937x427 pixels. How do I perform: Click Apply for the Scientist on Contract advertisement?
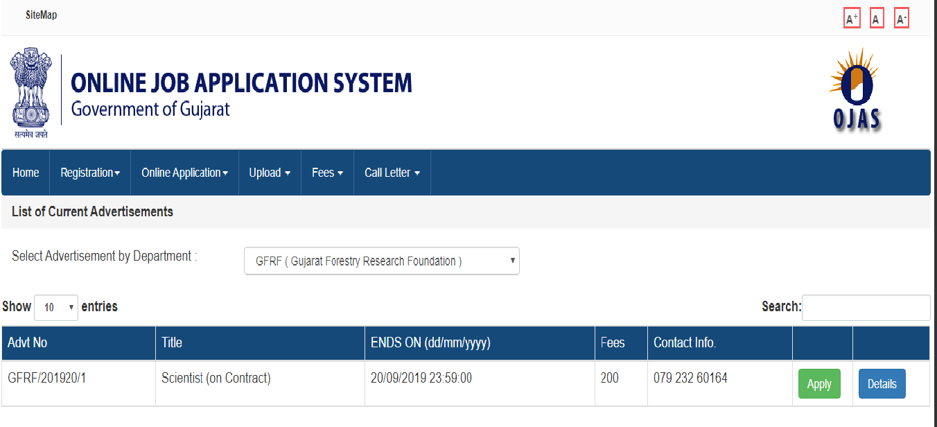[x=819, y=383]
